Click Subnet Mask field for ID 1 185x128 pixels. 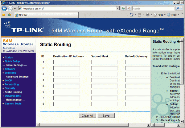[x=104, y=62]
